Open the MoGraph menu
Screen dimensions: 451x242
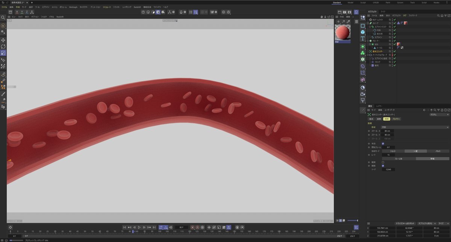pos(73,7)
